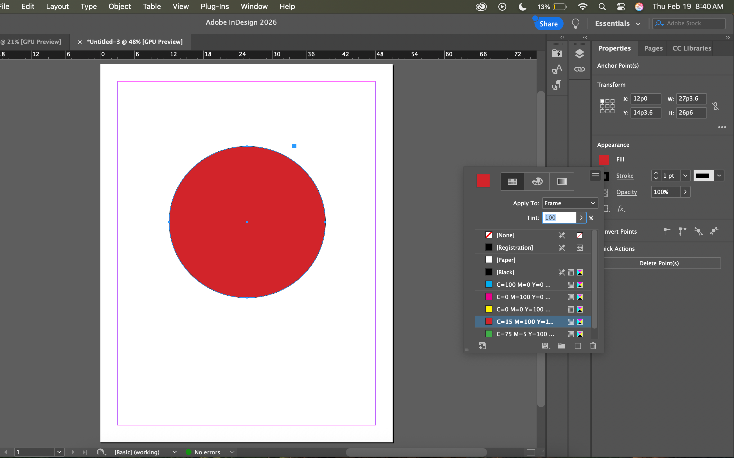Open the stroke weight dropdown
734x458 pixels.
click(x=685, y=176)
